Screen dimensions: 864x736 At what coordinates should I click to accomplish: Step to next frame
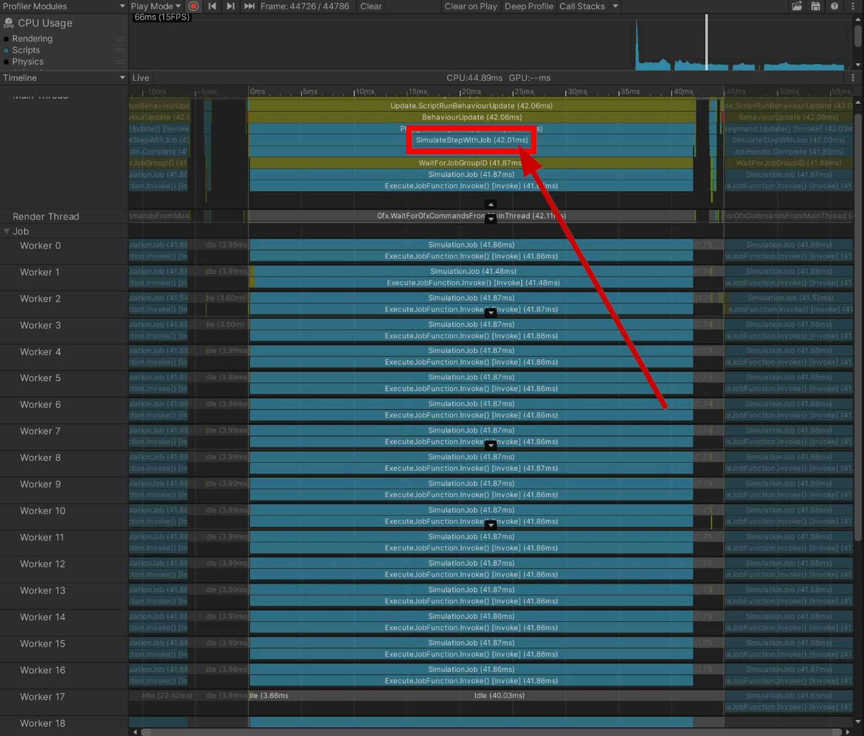(230, 6)
